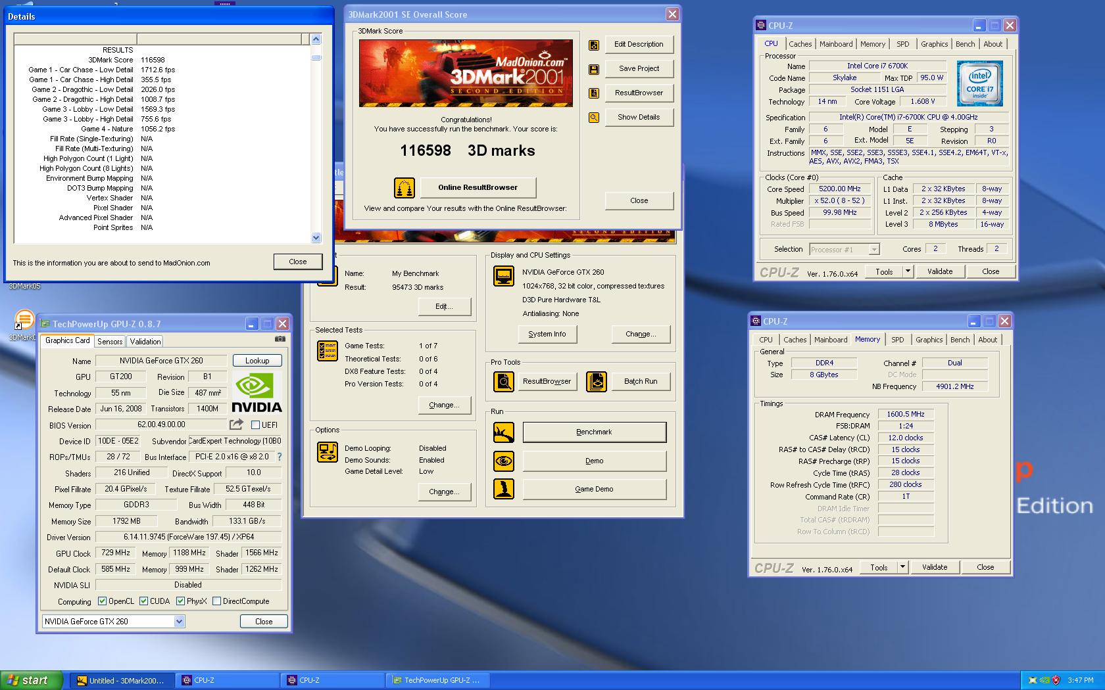Toggle the UEFI checkbox
This screenshot has height=690, width=1105.
[255, 425]
